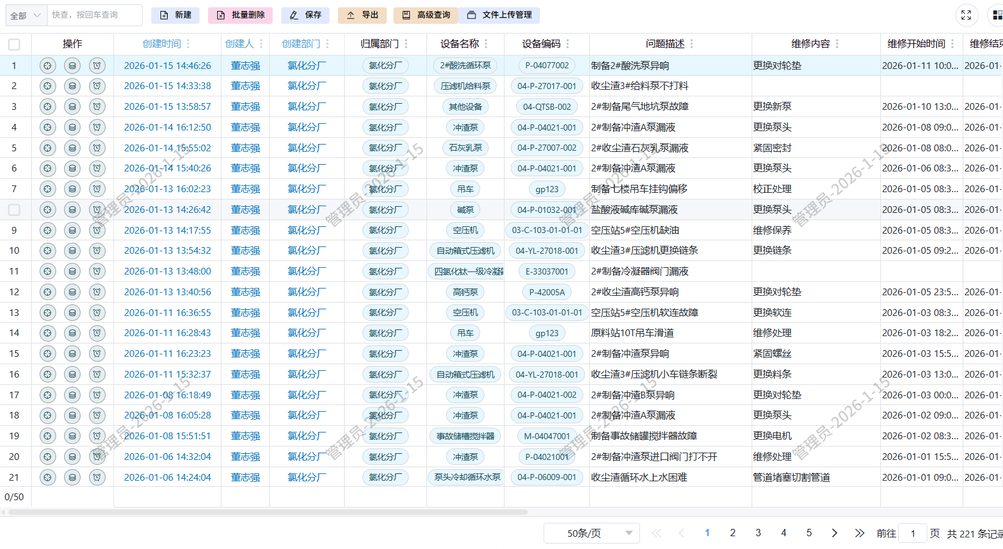Click the 创建时间 column options dots
Screen dimensions: 1003x549
pos(188,44)
